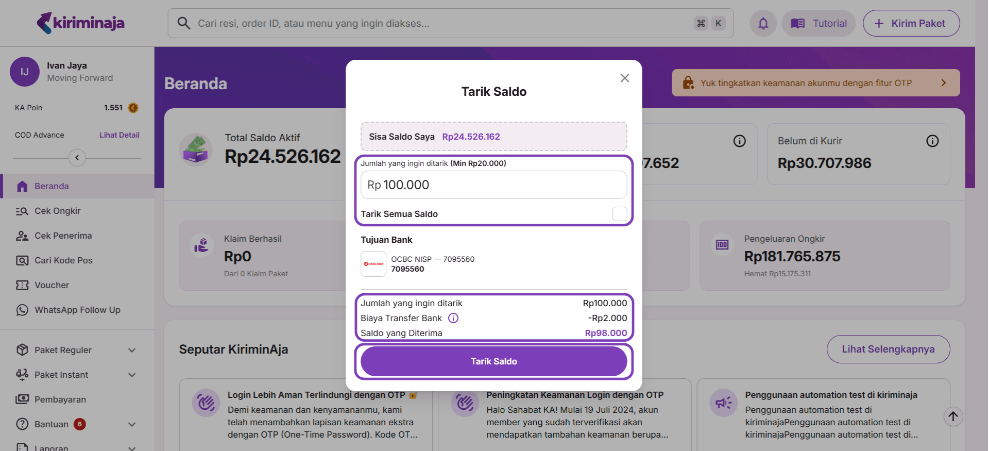Collapse the sidebar with the chevron button
989x451 pixels.
click(77, 158)
